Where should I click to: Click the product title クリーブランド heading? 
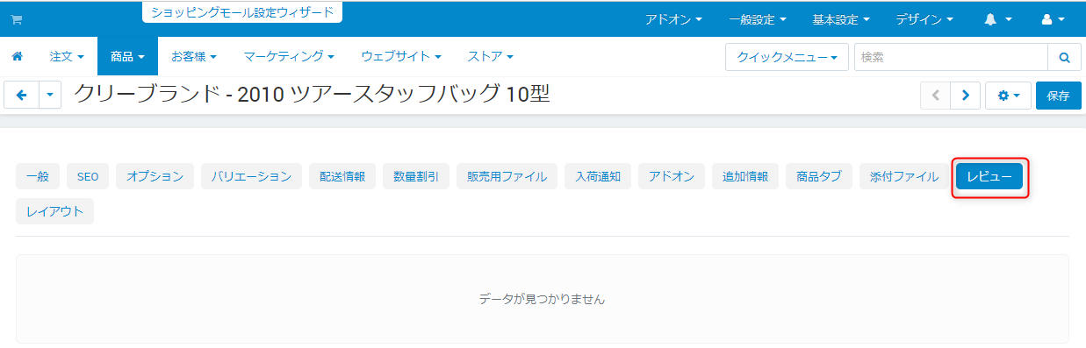pos(313,94)
